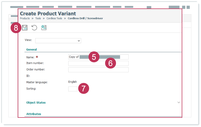201x127 pixels.
Task: Go to Products in the breadcrumb
Action: click(25, 18)
